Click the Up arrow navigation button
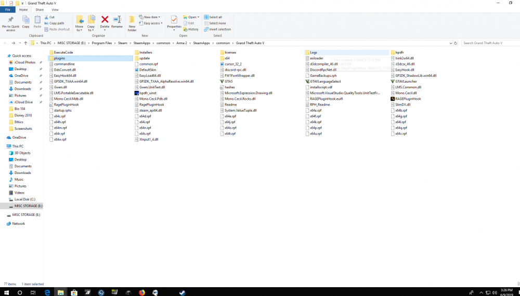The height and width of the screenshot is (296, 520). (x=25, y=43)
